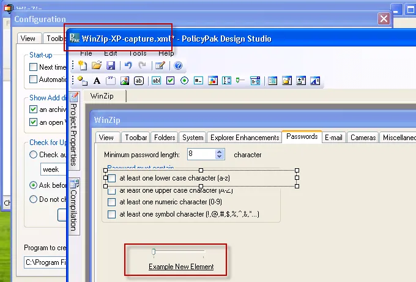The height and width of the screenshot is (282, 416).
Task: Select the folder browse dialog tool icon
Action: [287, 81]
